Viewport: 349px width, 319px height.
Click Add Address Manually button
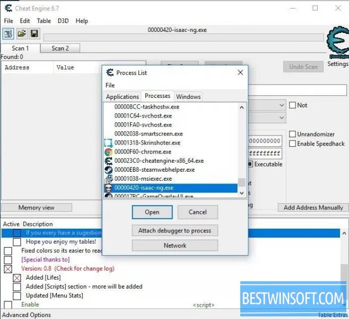coord(313,207)
